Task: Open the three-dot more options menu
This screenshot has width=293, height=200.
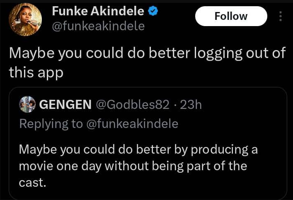Action: 281,16
